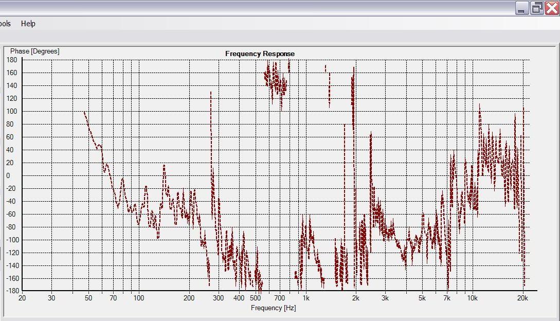Close the application window
Image resolution: width=560 pixels, height=321 pixels.
click(x=552, y=8)
